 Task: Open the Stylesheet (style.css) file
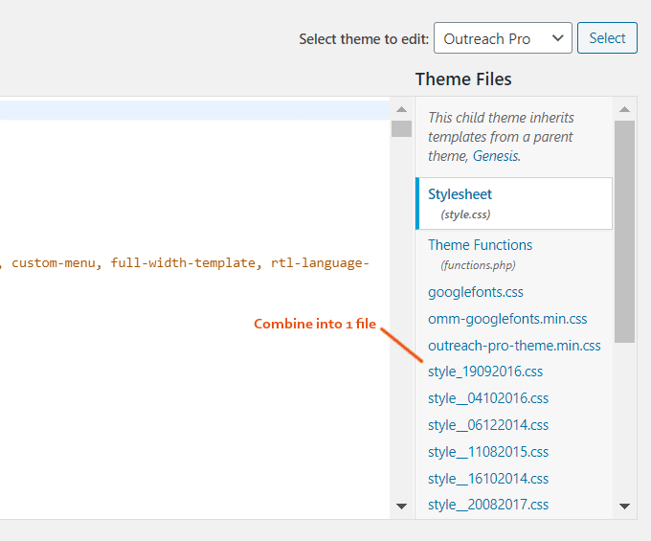point(514,203)
